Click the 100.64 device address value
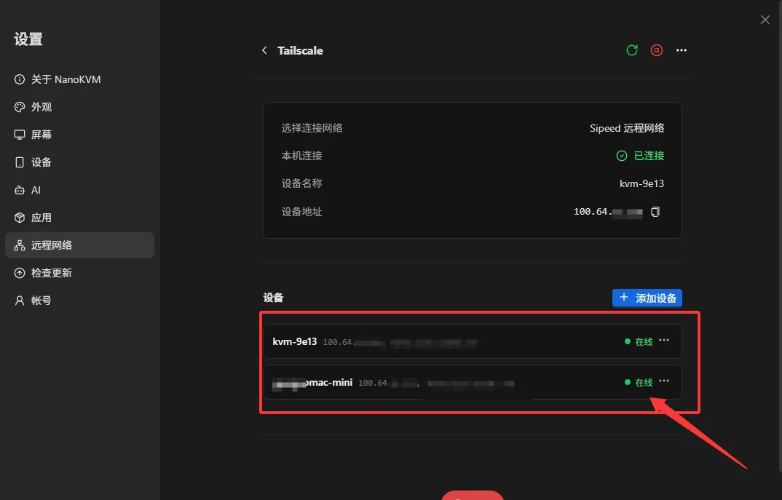The width and height of the screenshot is (782, 500). [608, 212]
